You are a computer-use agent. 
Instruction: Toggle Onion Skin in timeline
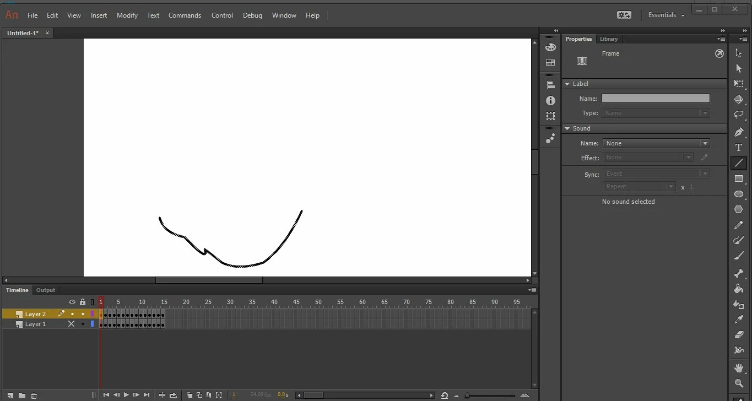(x=189, y=395)
